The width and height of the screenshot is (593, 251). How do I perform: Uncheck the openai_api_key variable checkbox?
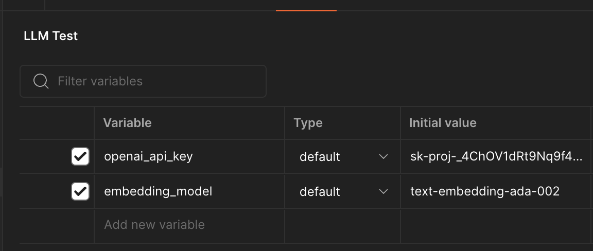80,156
